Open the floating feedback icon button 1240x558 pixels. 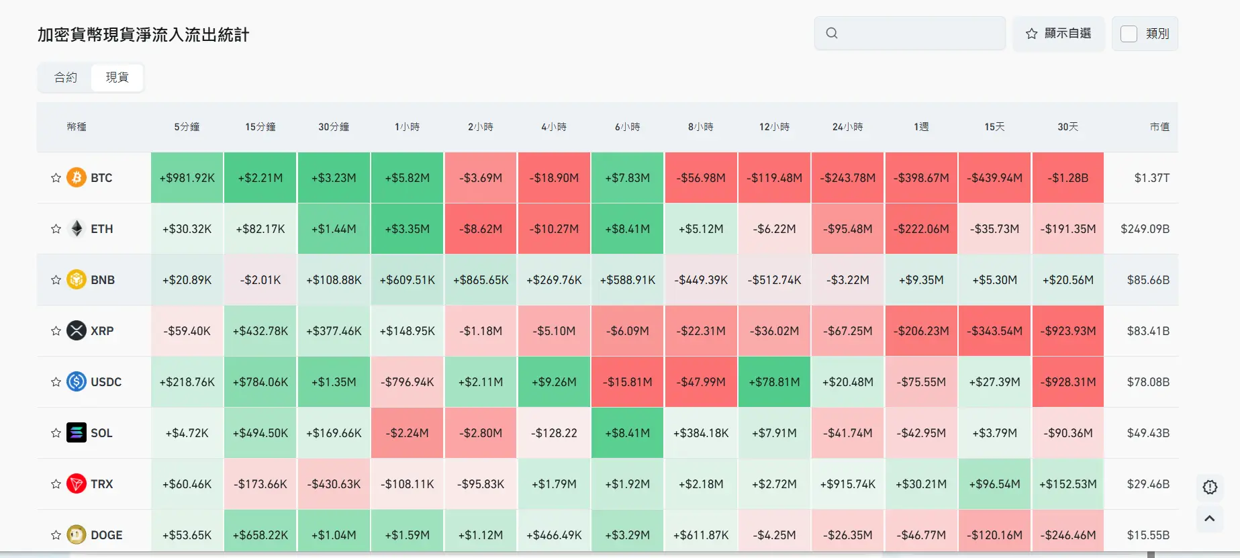[1210, 487]
